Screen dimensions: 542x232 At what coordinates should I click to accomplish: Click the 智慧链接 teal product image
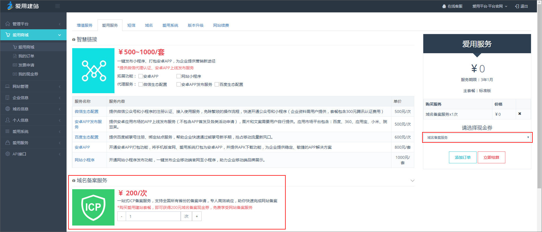click(x=93, y=71)
